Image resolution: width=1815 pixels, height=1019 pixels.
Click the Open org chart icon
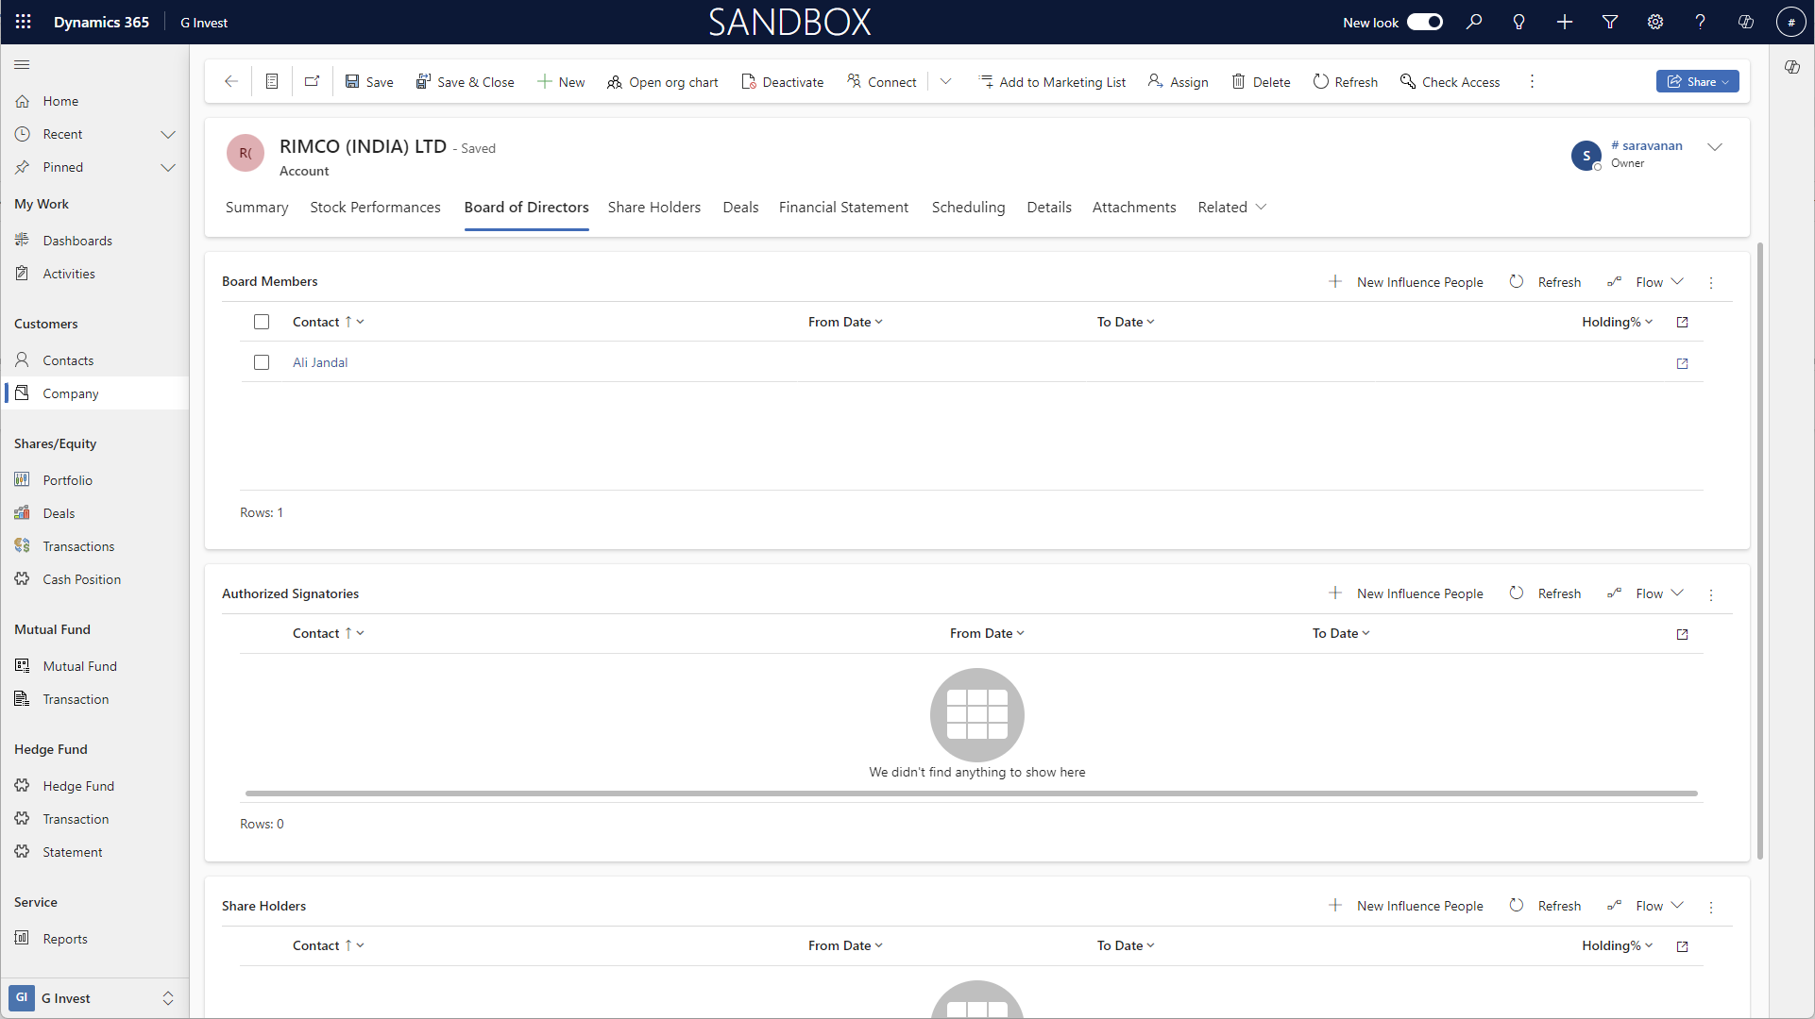coord(615,82)
